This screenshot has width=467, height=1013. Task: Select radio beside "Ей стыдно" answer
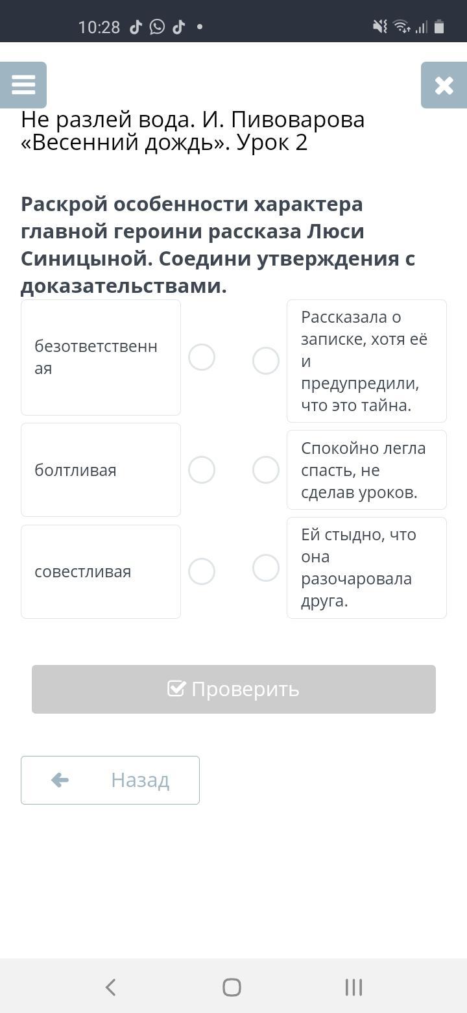(x=266, y=568)
